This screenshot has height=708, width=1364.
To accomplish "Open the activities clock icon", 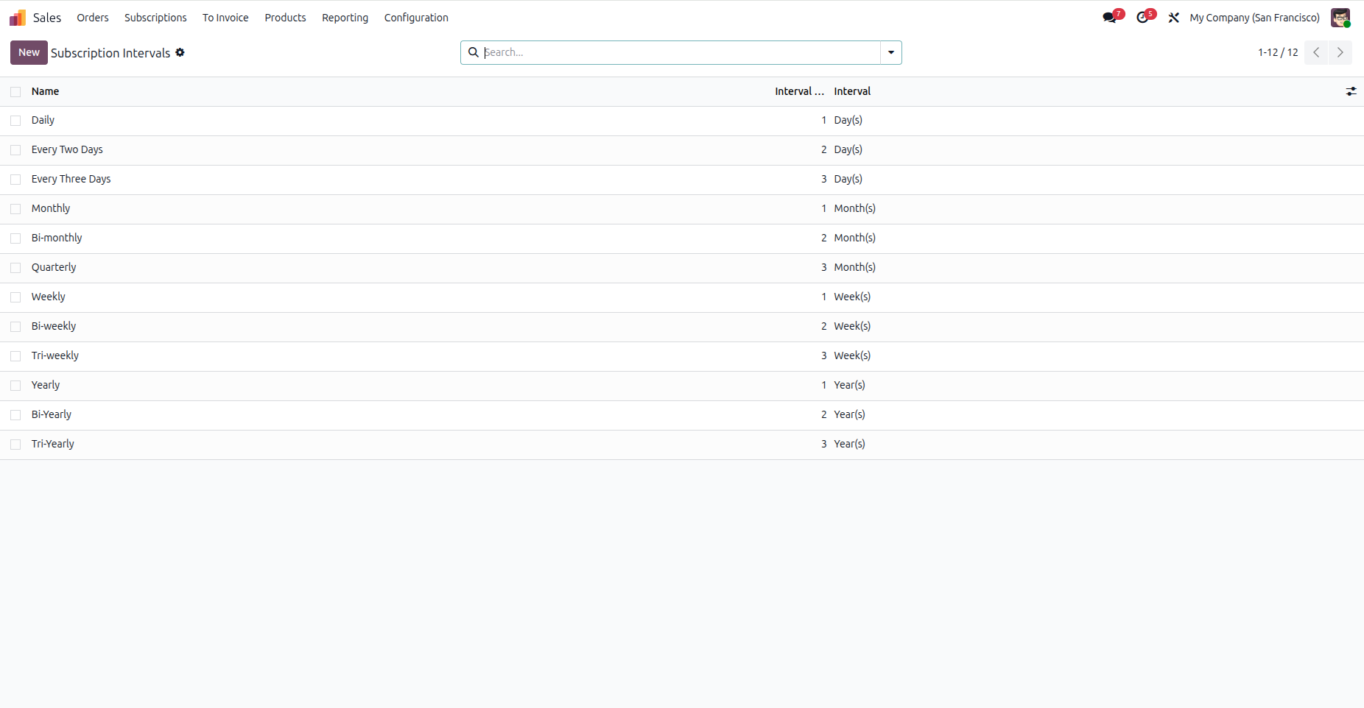I will click(x=1143, y=18).
